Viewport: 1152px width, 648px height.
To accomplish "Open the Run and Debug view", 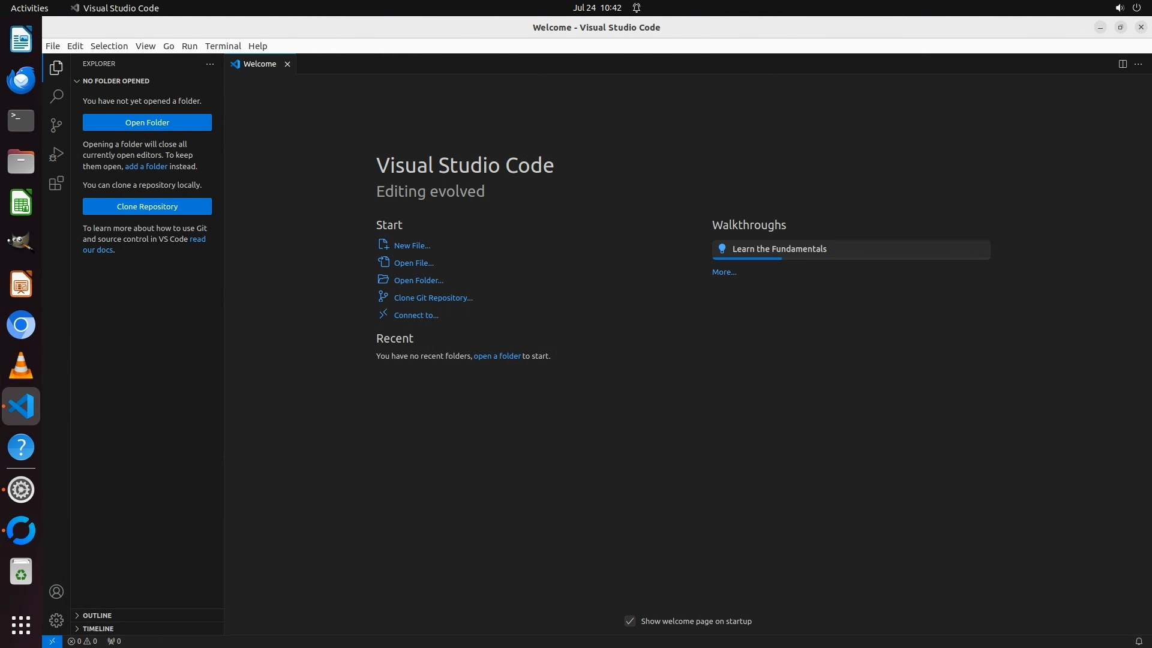I will (x=56, y=154).
